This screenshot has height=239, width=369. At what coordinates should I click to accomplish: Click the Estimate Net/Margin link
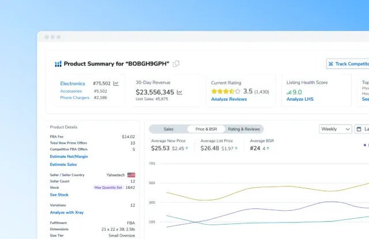coord(69,157)
